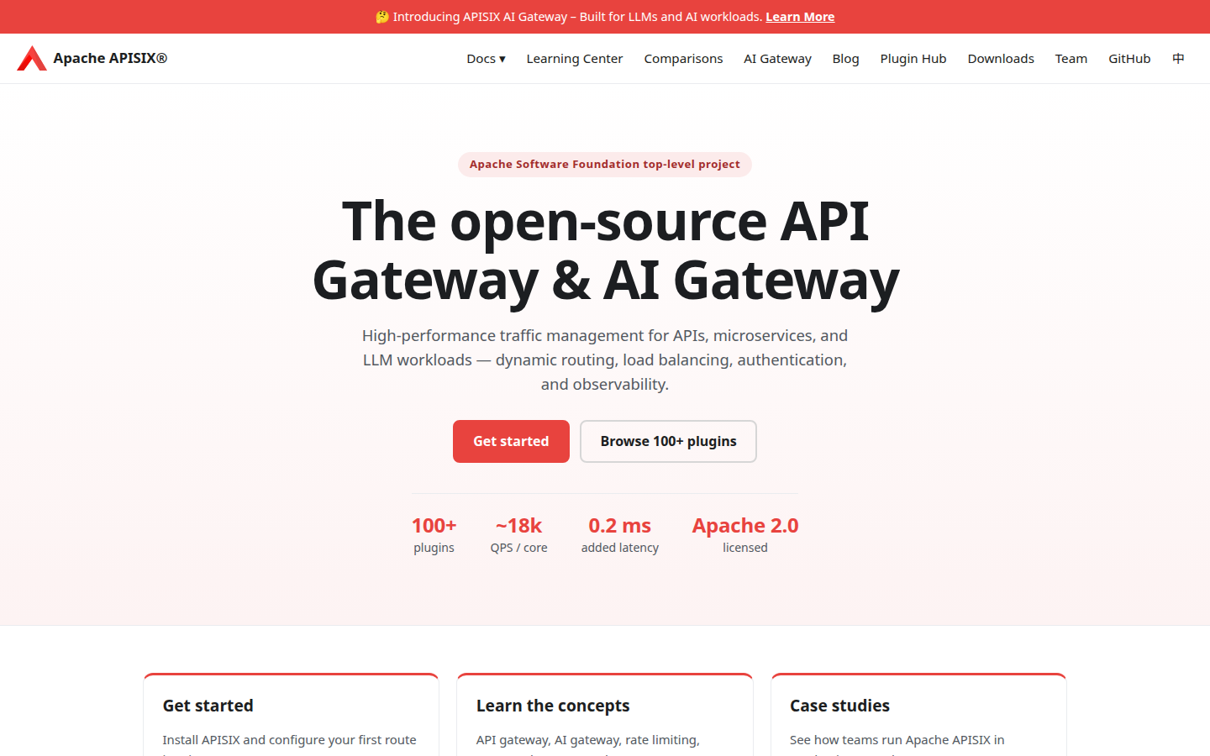Click the Apache APISIX® brand name

[110, 58]
